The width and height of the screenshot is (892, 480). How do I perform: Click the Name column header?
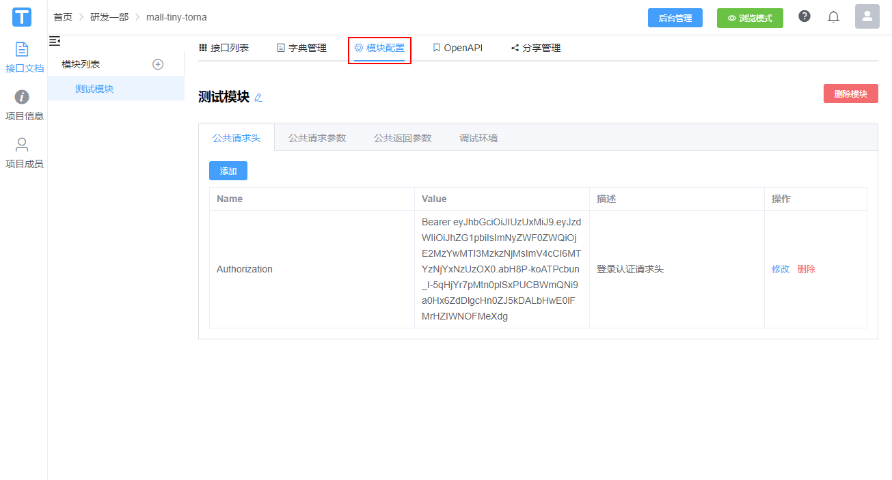tap(312, 199)
